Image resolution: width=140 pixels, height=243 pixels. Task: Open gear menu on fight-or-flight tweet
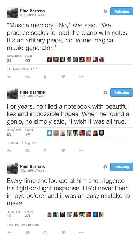106,167
